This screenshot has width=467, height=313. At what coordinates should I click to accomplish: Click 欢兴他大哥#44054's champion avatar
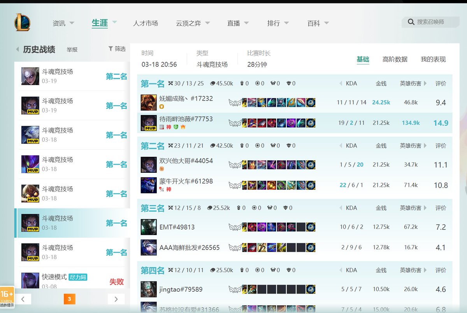149,165
